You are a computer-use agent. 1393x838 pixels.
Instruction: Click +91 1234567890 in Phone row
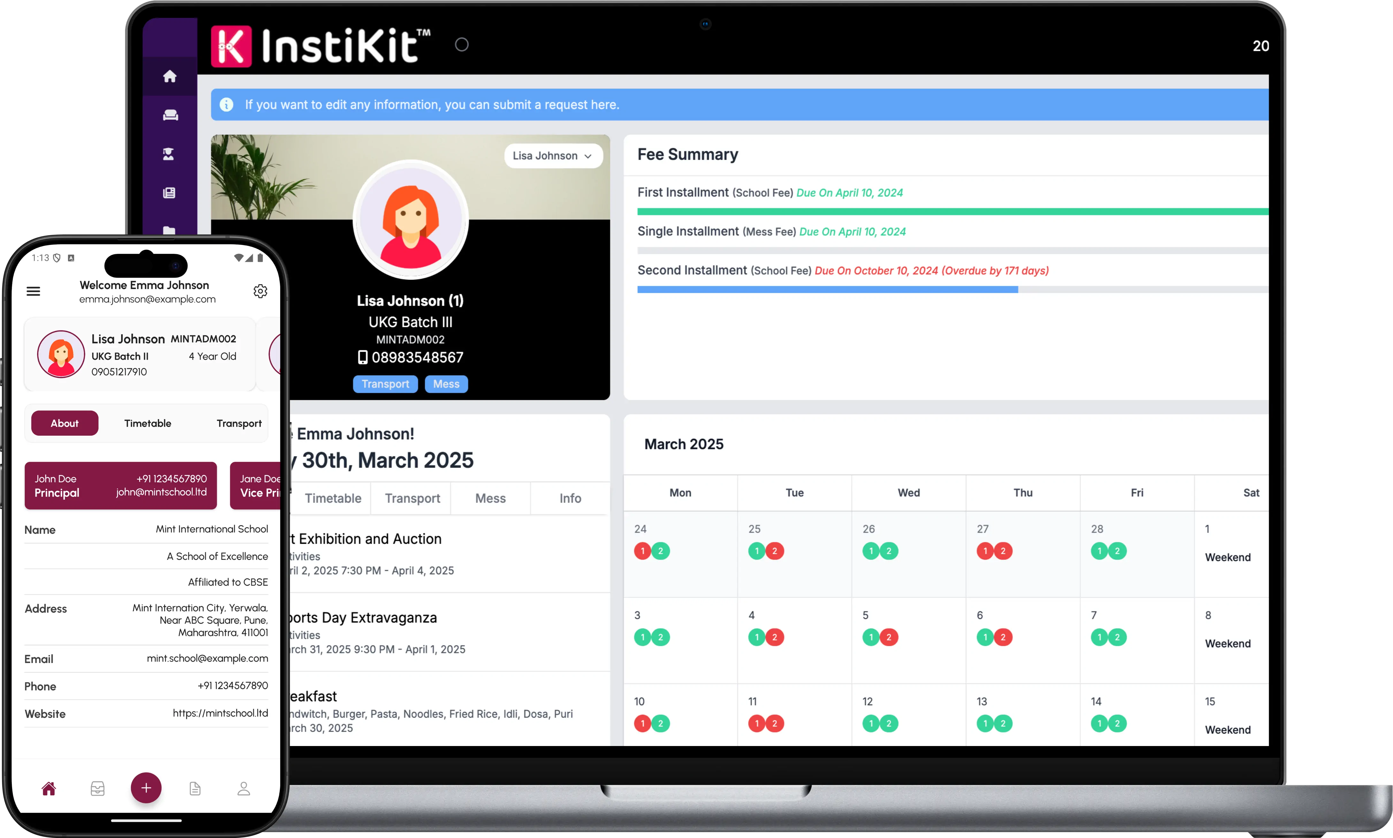tap(233, 686)
